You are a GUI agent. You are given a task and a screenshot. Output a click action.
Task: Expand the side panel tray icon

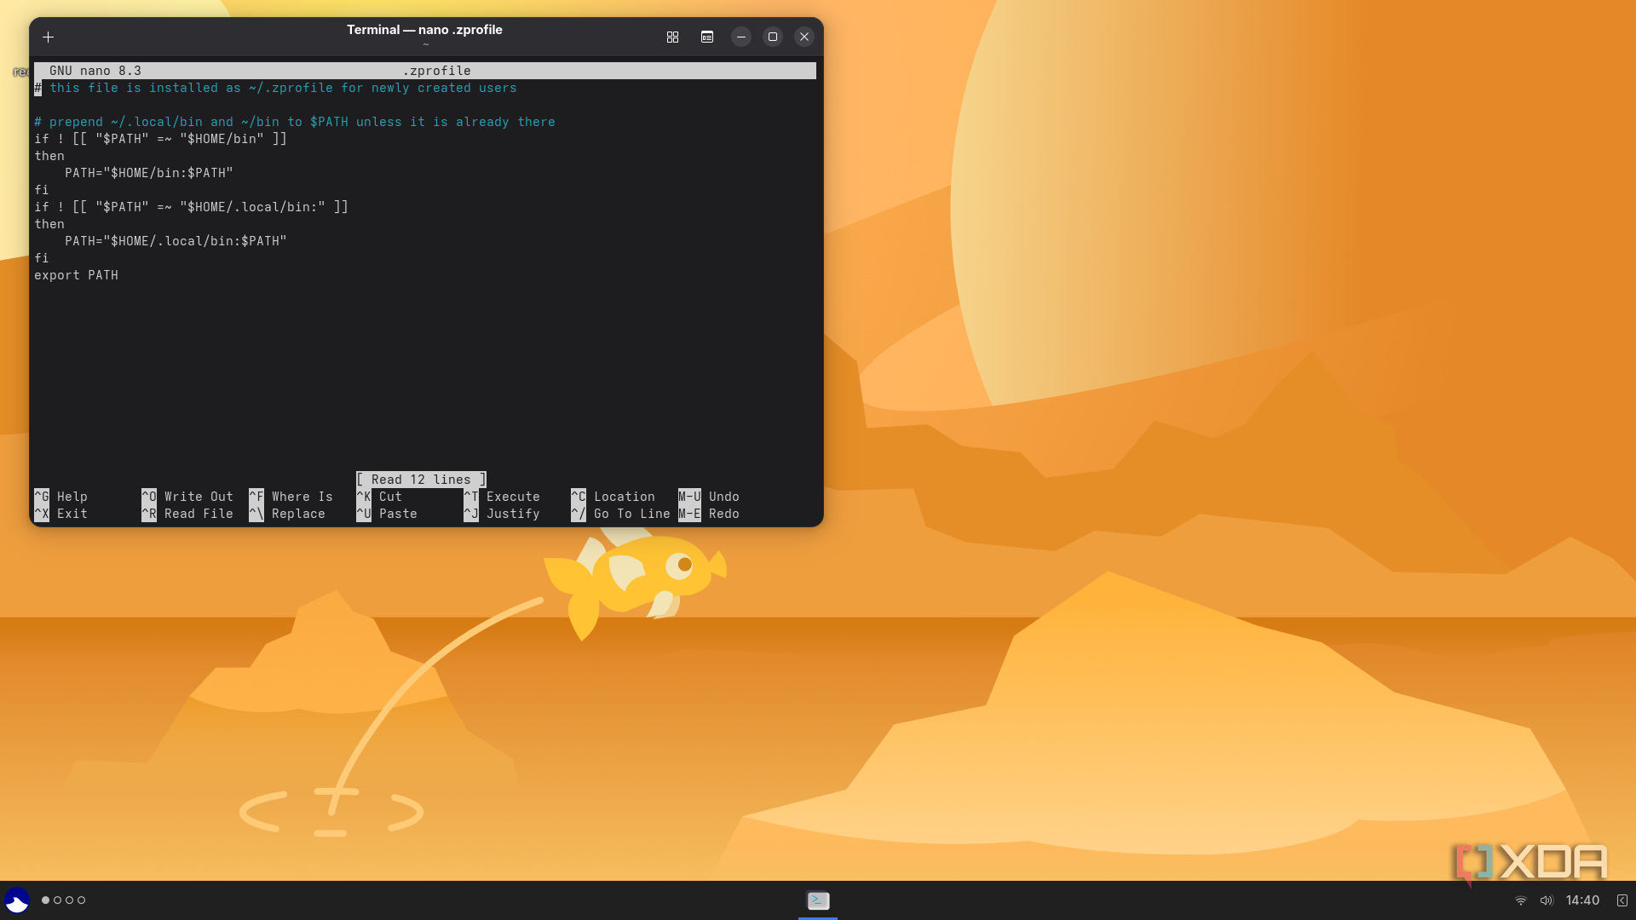tap(1622, 900)
